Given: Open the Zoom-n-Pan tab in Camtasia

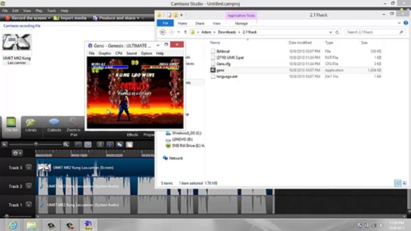Looking at the screenshot, I should coord(74,127).
